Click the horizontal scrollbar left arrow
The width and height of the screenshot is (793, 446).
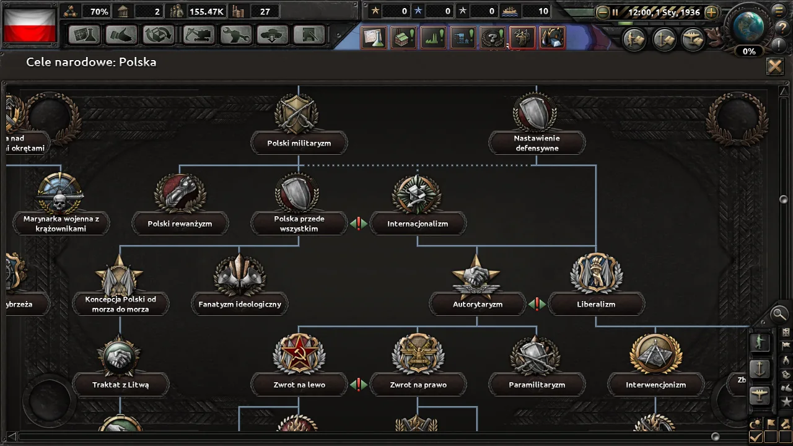11,437
